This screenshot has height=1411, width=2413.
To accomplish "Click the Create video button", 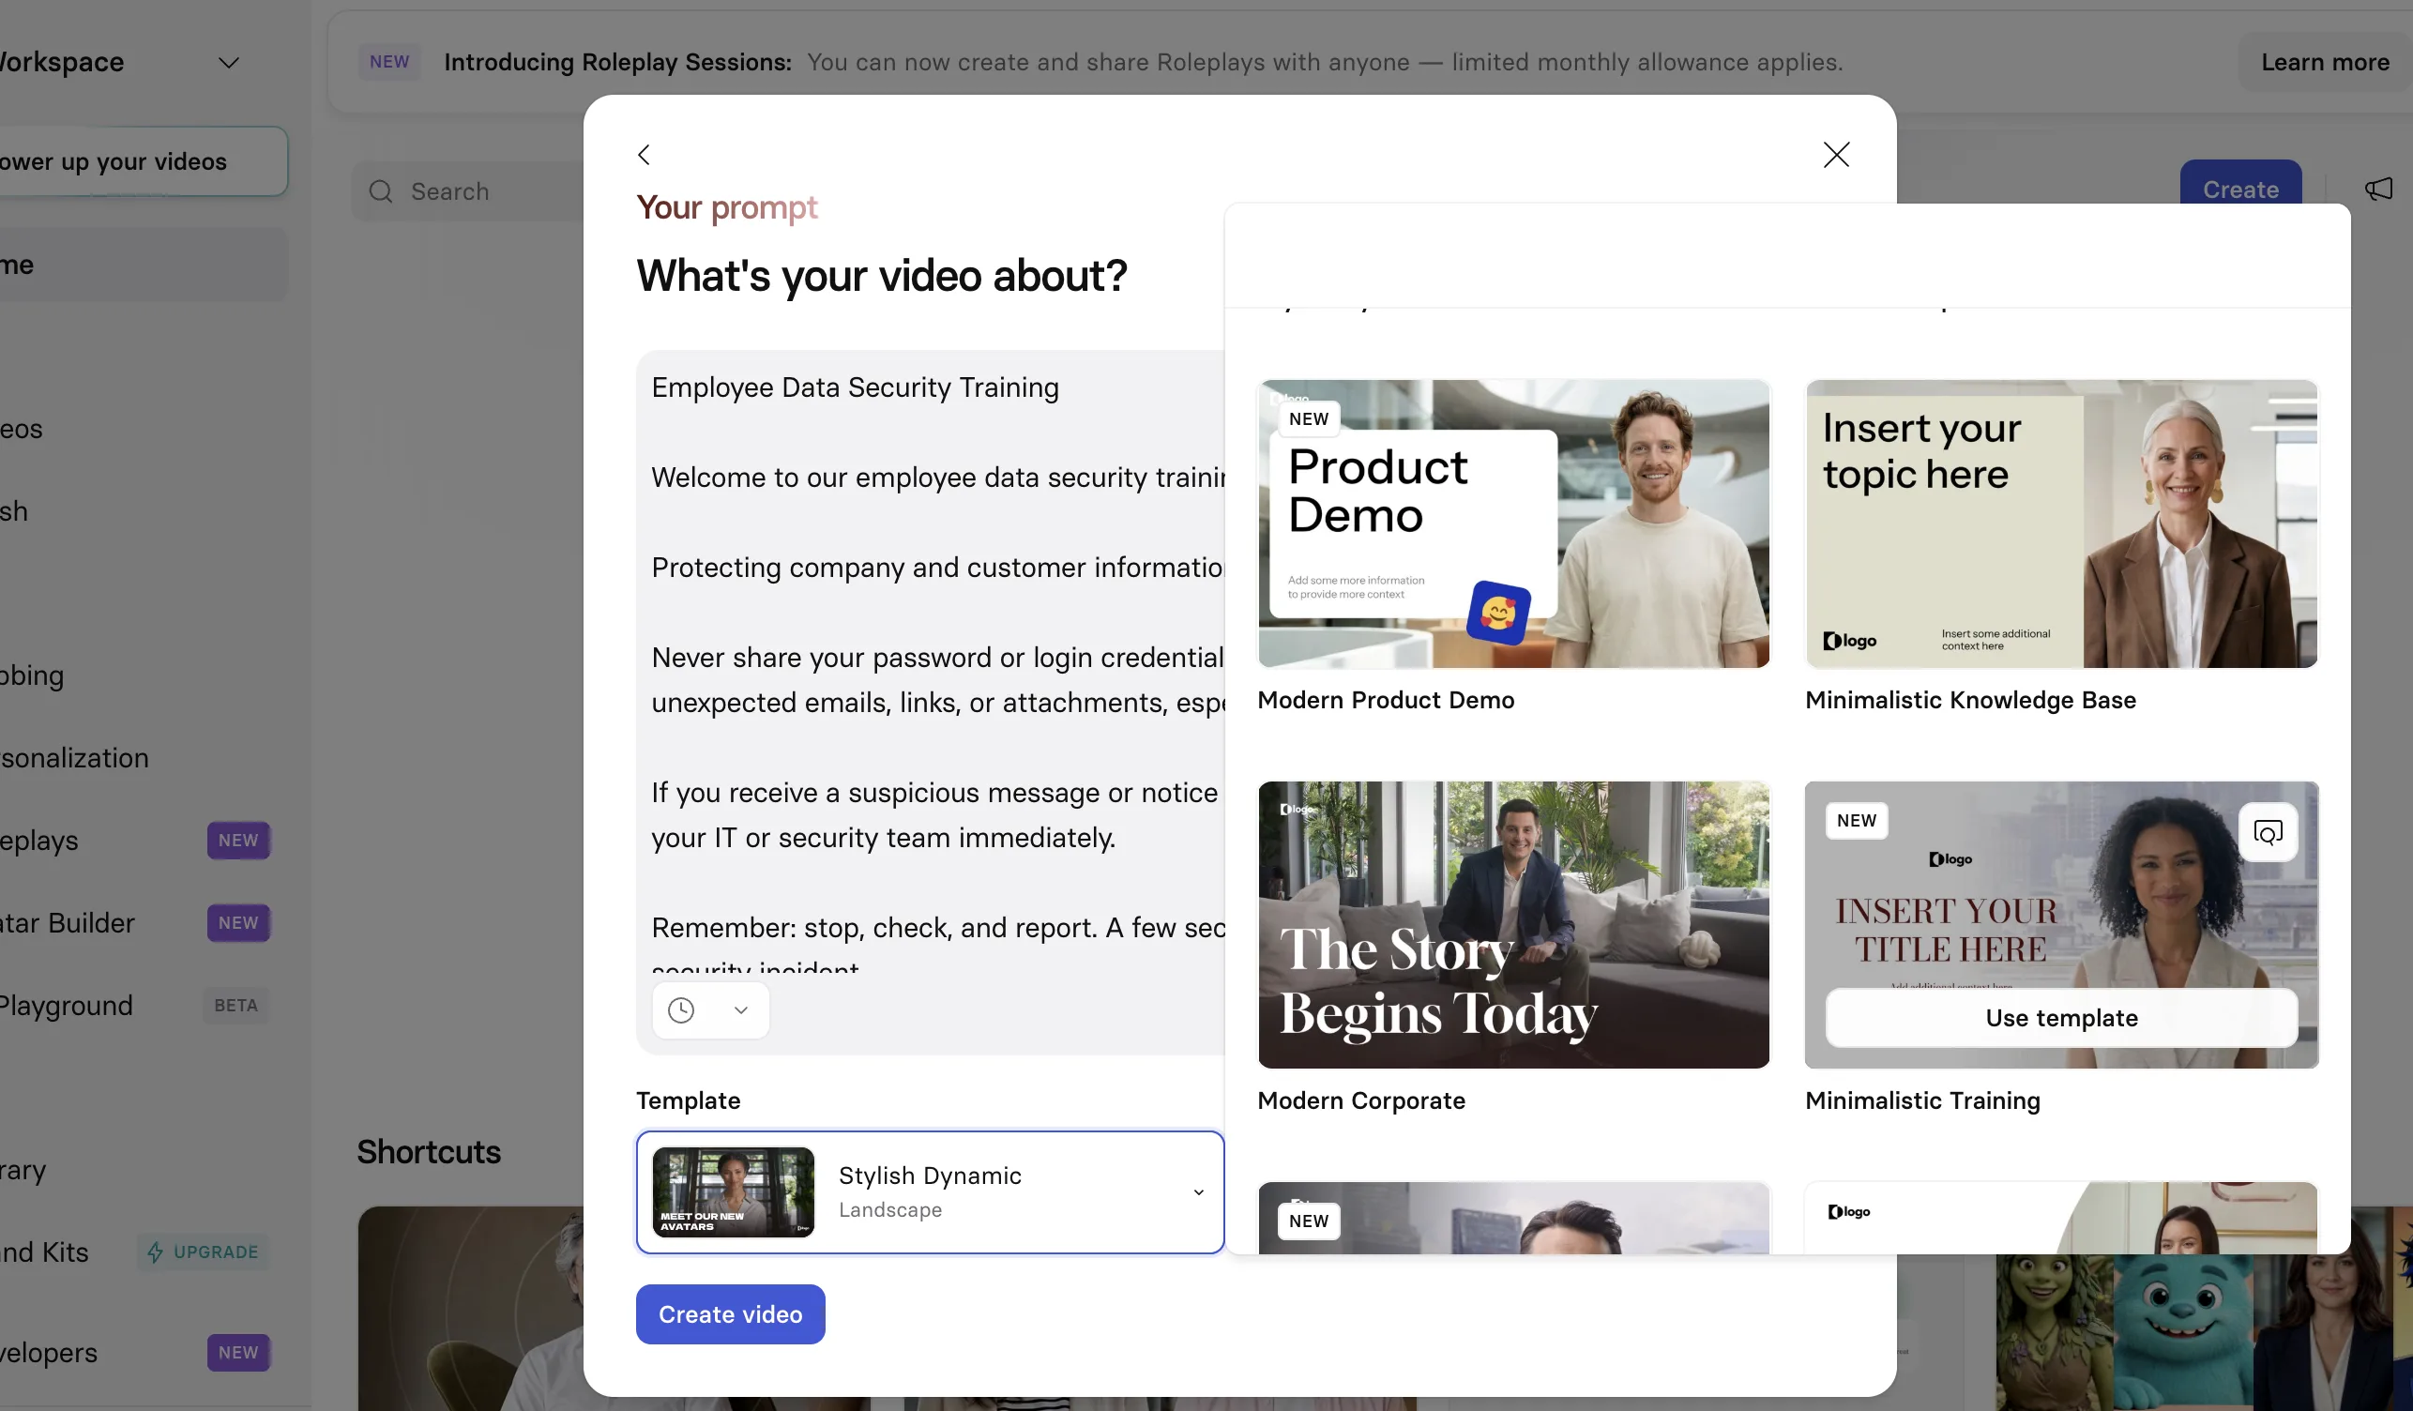I will point(730,1313).
